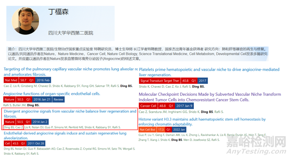Click the Nat Med journal tag
This screenshot has width=291, height=159.
(x=11, y=80)
